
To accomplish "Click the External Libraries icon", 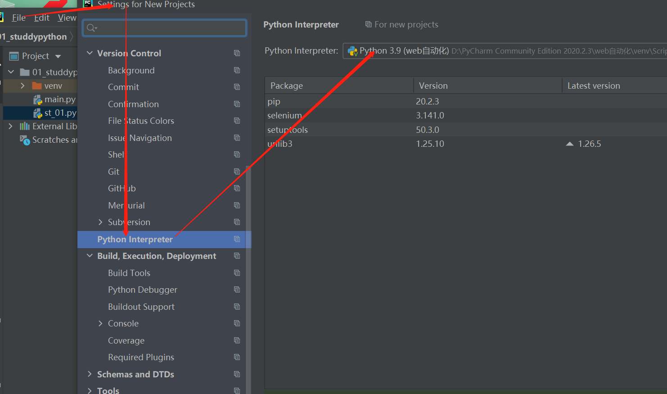I will [25, 126].
